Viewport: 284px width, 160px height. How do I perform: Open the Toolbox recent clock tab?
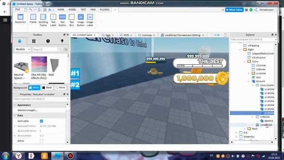[x=48, y=41]
